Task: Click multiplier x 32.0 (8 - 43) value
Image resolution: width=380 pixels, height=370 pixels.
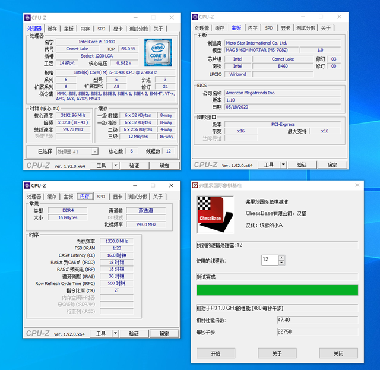Action: pos(73,122)
